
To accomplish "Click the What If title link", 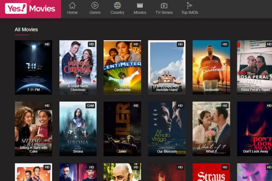I will pos(211,151).
